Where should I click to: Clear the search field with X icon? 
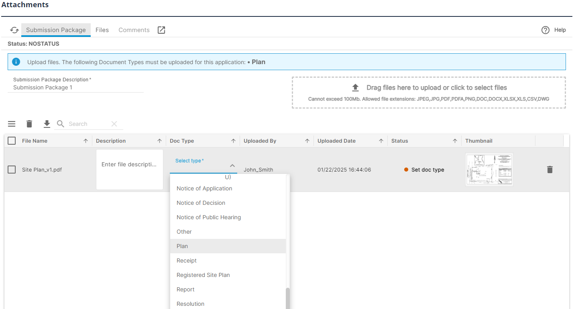click(x=114, y=124)
